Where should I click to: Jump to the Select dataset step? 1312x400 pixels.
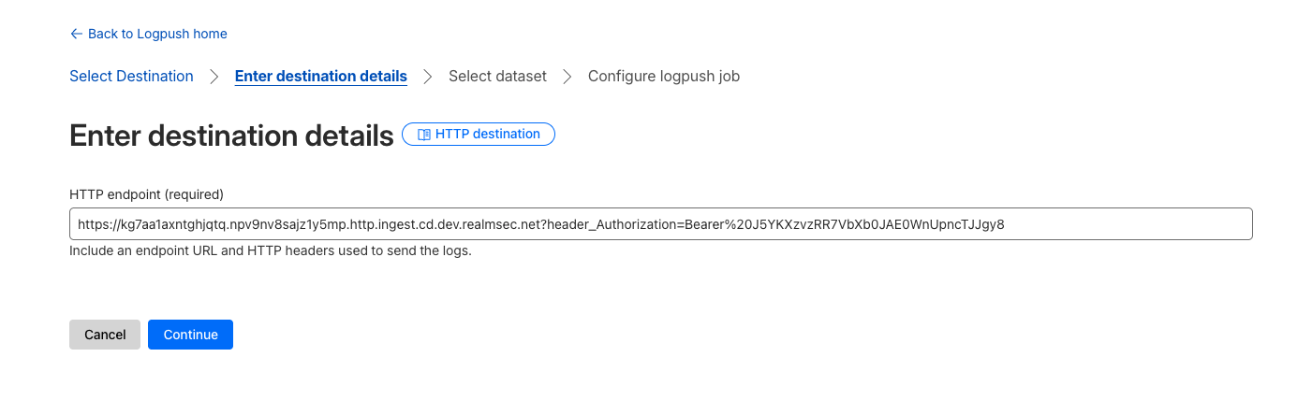(x=497, y=77)
